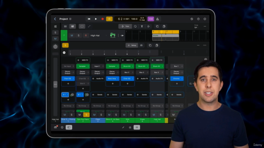Open the editor pencil icon at bottom
264x148 pixels.
[123, 127]
